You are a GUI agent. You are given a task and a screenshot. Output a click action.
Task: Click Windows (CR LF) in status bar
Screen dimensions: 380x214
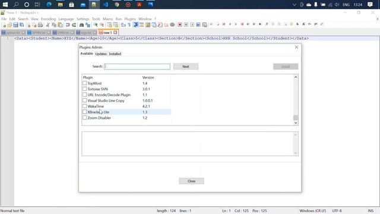[313, 211]
